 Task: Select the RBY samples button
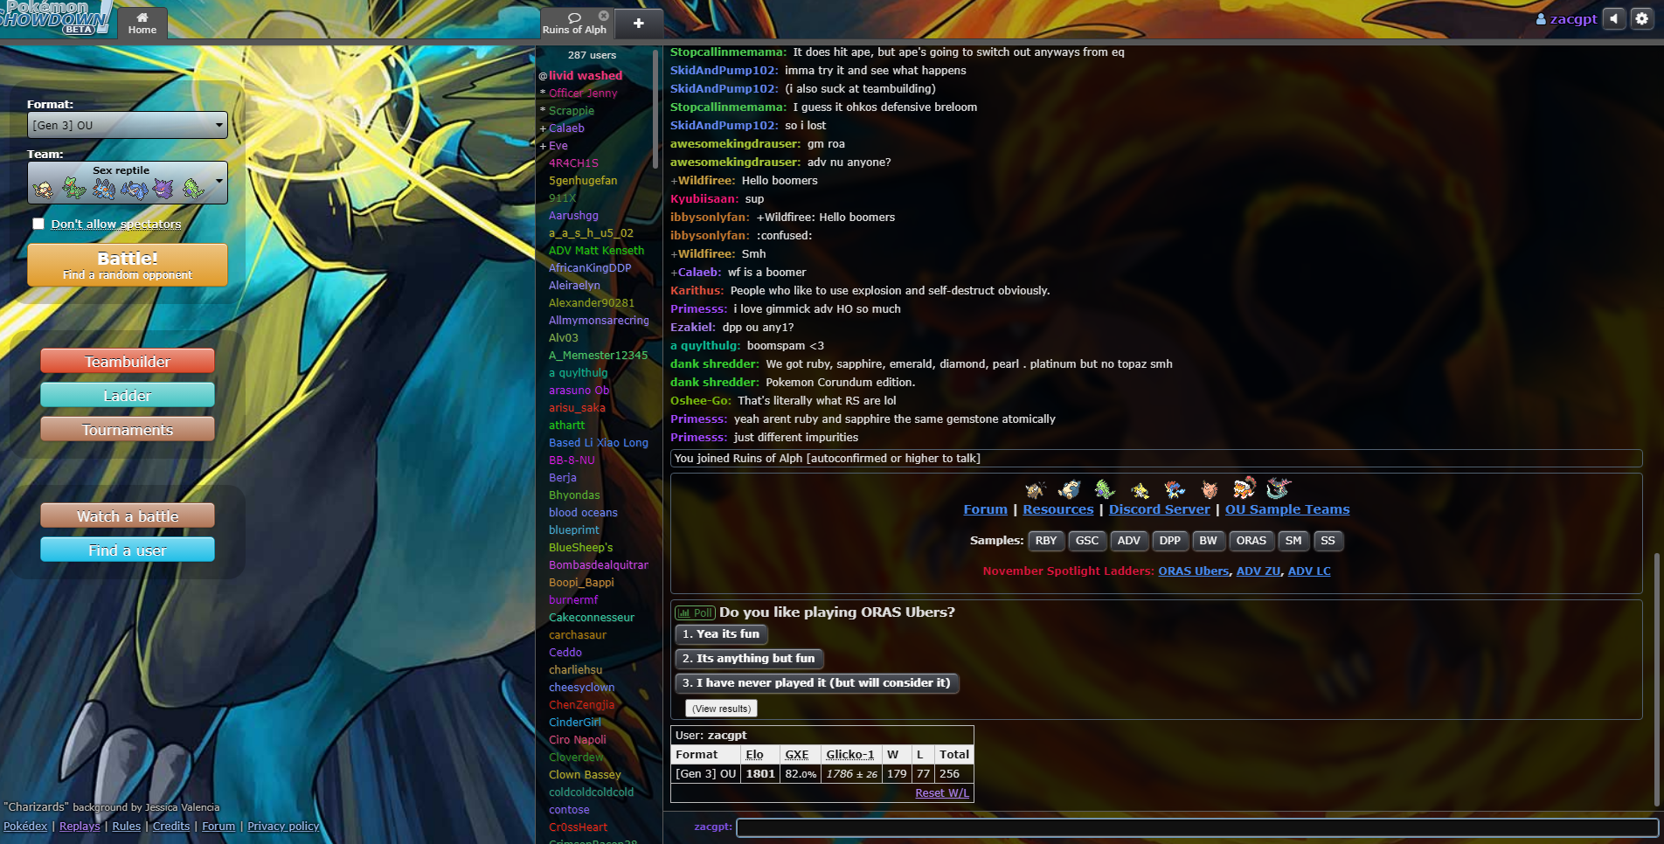1046,541
